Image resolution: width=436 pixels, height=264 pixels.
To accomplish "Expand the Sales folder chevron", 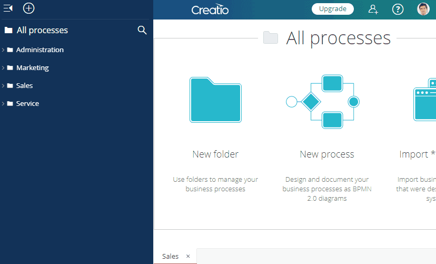I will (x=3, y=86).
